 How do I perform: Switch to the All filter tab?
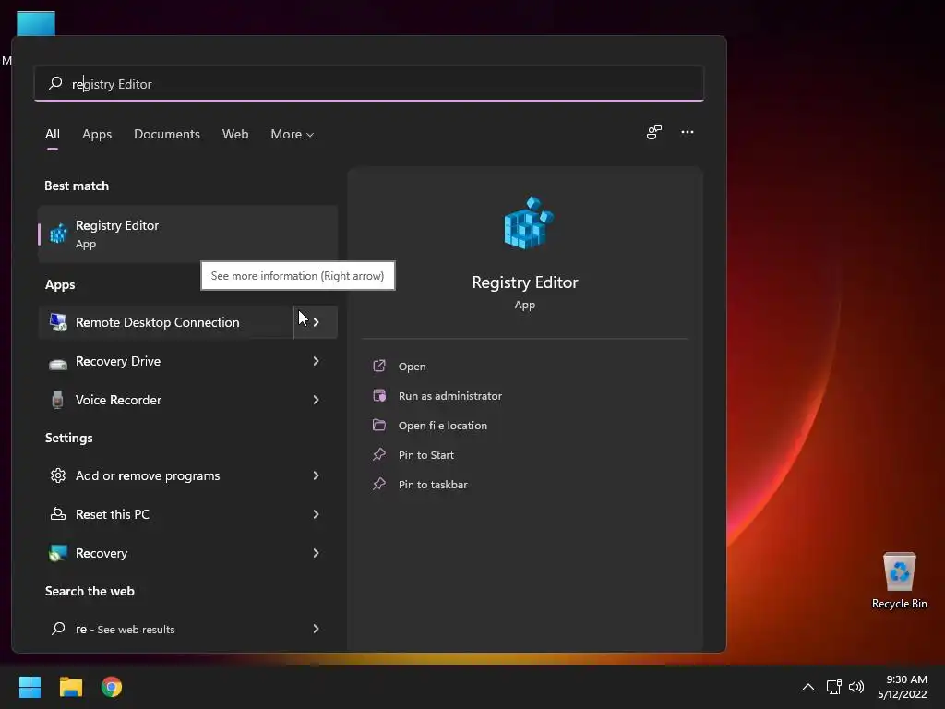point(53,134)
